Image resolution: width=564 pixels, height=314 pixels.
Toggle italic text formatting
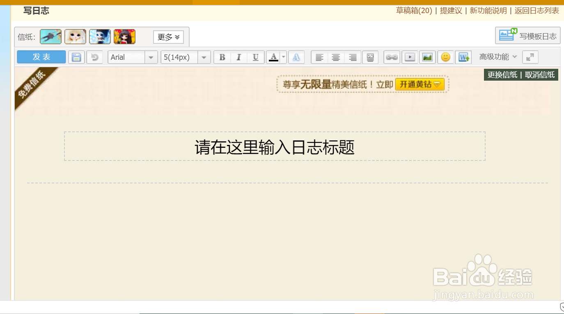coord(238,57)
